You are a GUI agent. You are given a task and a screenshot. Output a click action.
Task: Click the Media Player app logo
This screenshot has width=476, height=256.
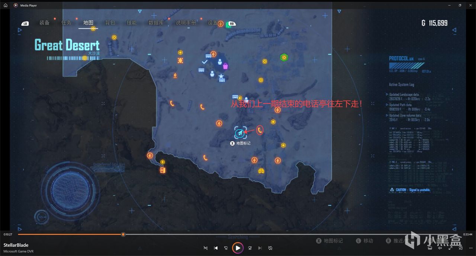[16, 5]
